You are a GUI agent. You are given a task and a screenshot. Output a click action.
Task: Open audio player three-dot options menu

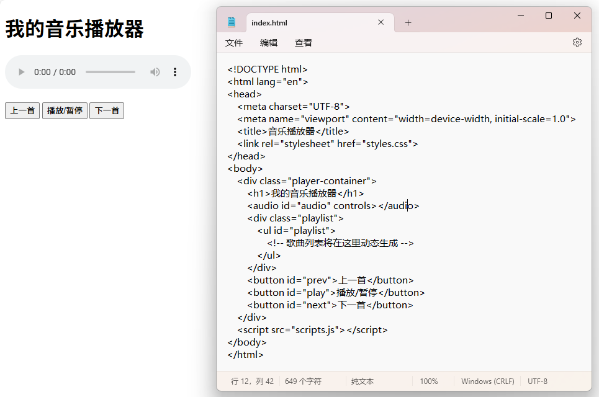click(175, 72)
